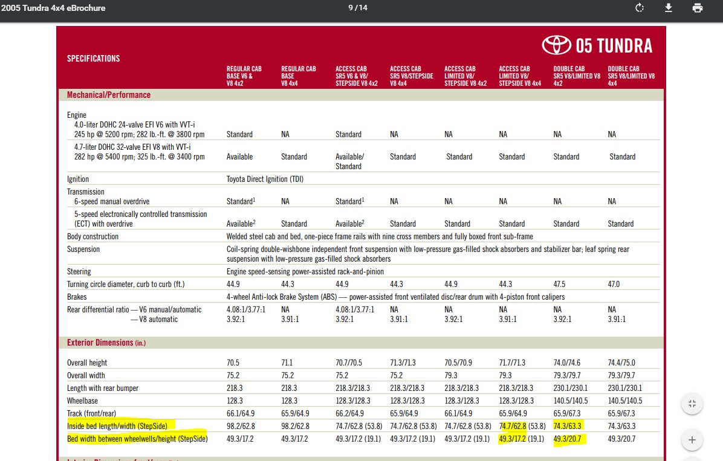Click the 'Track (front/rear)' row label

coord(92,413)
